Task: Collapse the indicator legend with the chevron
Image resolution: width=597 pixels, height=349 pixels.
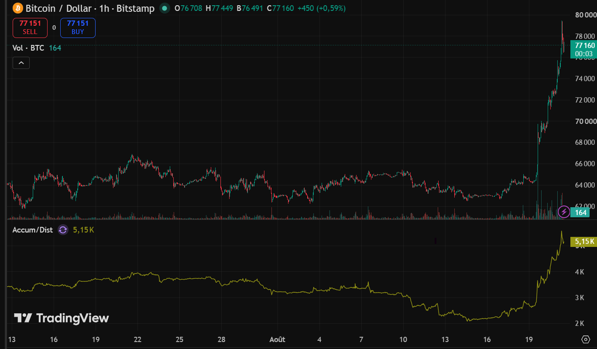Action: [x=21, y=63]
